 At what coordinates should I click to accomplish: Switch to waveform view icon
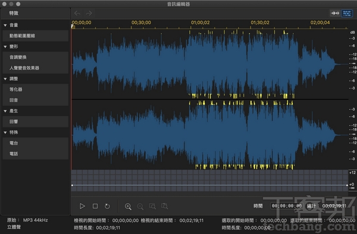click(x=335, y=13)
